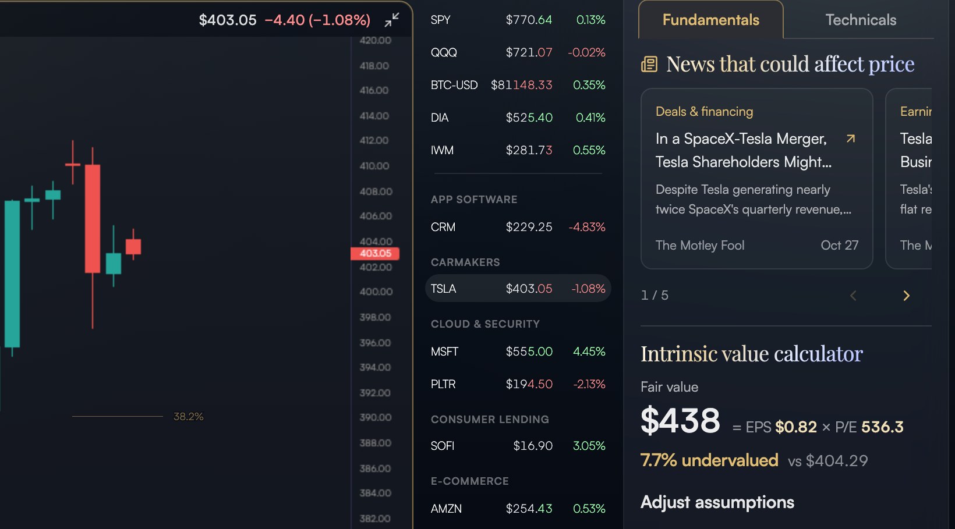This screenshot has width=955, height=529.
Task: Click the -4.40 (-1.08%) change in header
Action: tap(317, 20)
